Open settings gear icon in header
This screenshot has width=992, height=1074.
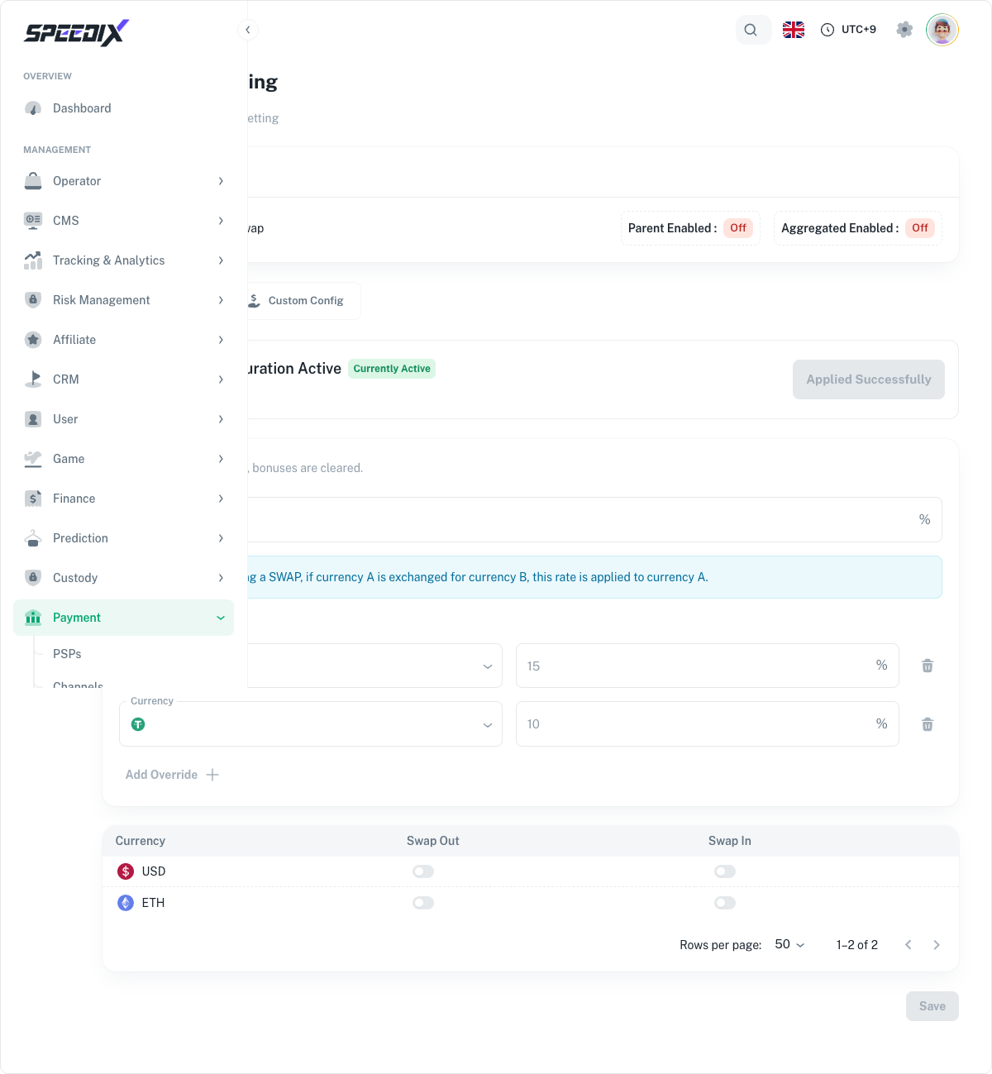click(x=904, y=30)
